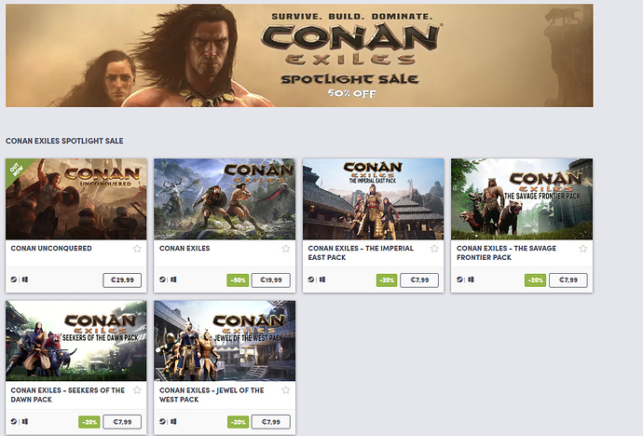
Task: Click the -50% discount badge on Conan Exiles
Action: pyautogui.click(x=238, y=279)
